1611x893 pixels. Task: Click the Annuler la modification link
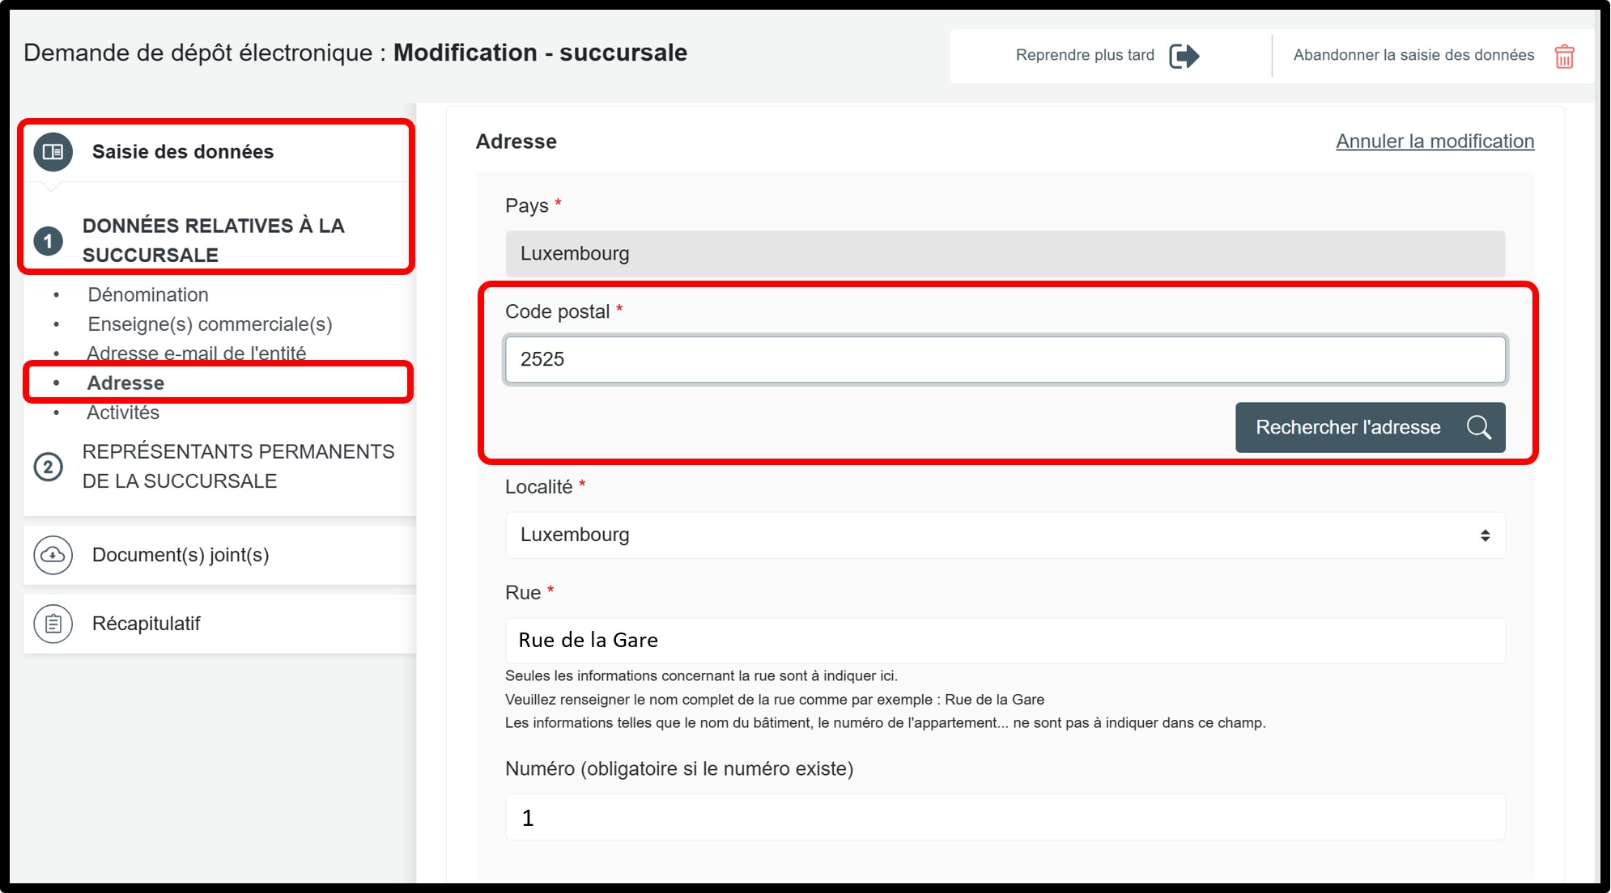pos(1435,142)
